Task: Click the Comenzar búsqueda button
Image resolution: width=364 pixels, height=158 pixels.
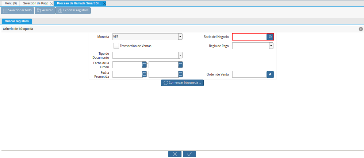Action: 182,83
